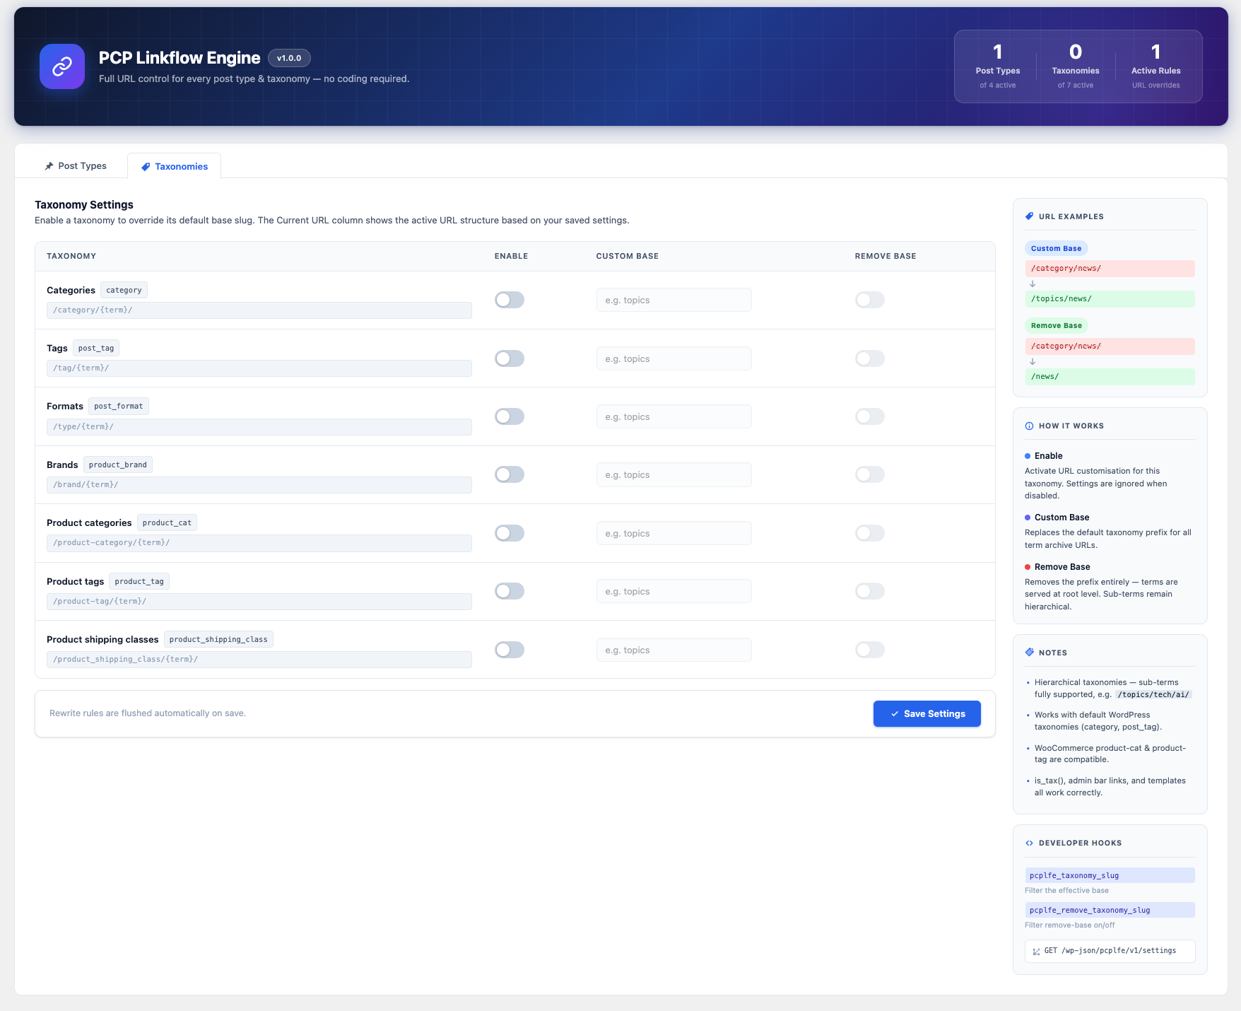This screenshot has height=1011, width=1241.
Task: Focus the Custom Base field for Formats
Action: point(674,416)
